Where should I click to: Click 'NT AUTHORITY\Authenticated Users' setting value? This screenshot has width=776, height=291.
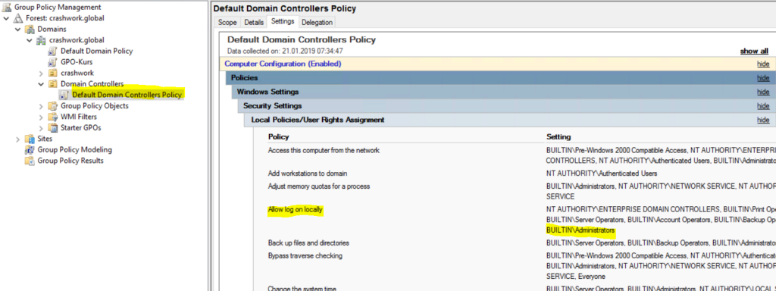[x=601, y=174]
